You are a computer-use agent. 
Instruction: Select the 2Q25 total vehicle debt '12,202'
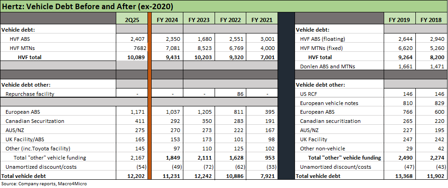pos(137,176)
